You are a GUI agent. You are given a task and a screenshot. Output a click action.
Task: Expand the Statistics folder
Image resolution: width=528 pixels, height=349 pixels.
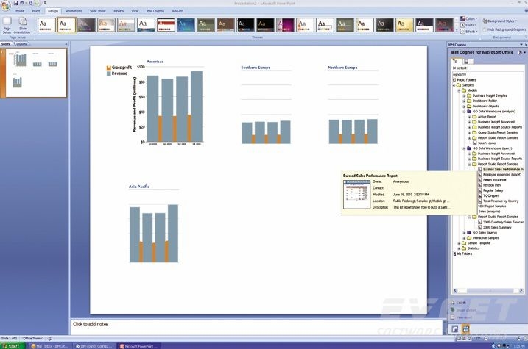click(459, 248)
